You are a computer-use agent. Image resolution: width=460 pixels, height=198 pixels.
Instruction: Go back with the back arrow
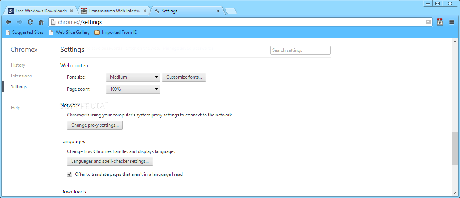coord(8,22)
